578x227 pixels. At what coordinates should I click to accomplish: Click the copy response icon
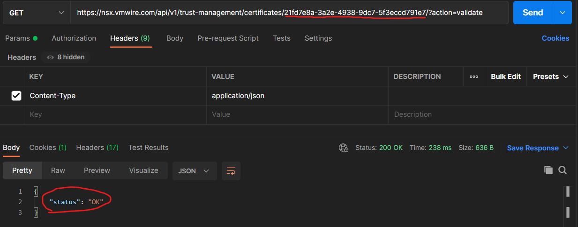coord(548,170)
